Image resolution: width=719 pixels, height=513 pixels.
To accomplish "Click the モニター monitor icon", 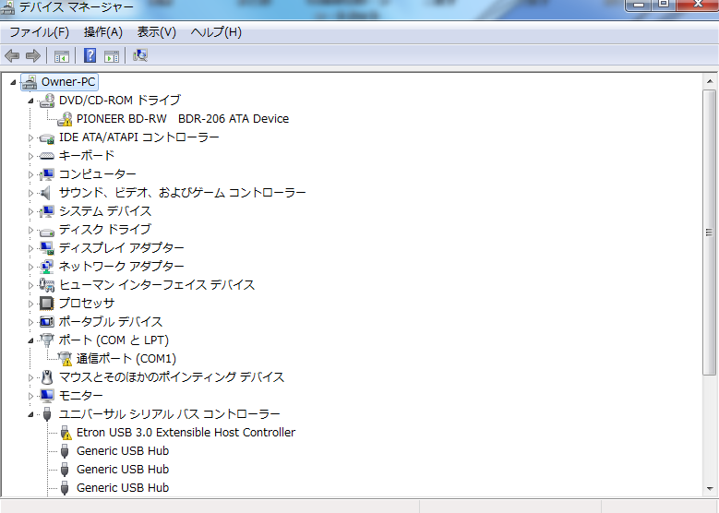I will [47, 395].
